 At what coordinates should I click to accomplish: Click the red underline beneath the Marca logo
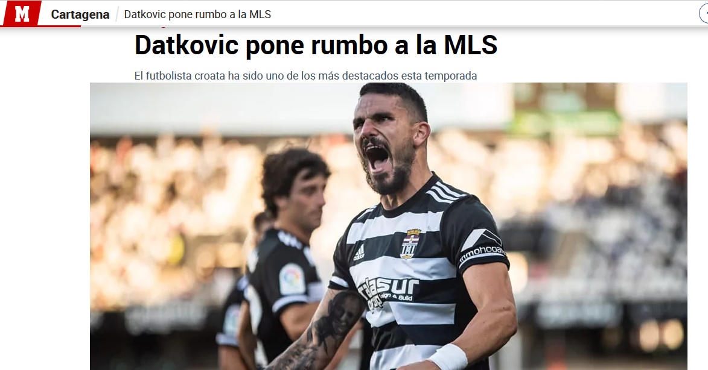(40, 26)
